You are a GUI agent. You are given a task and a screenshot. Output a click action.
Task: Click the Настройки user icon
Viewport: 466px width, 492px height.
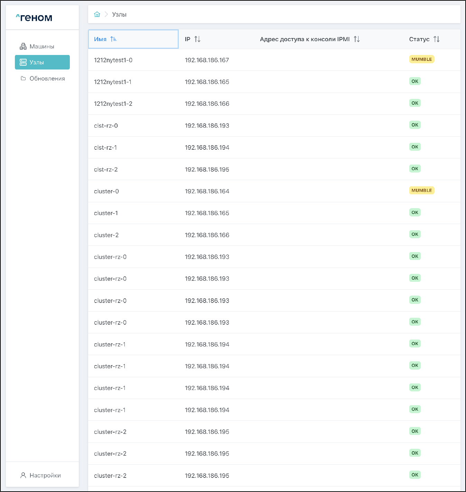23,475
